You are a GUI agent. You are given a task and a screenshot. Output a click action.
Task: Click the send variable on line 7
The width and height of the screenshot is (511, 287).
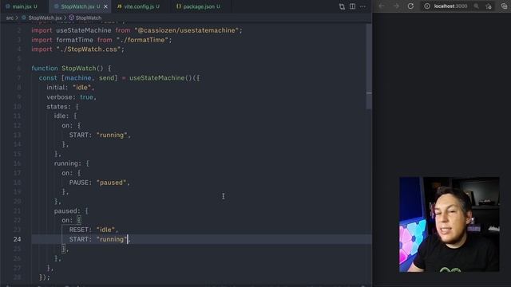point(106,78)
